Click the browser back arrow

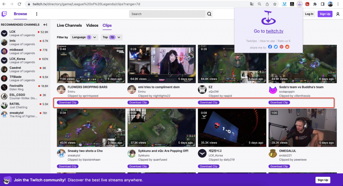point(4,4)
